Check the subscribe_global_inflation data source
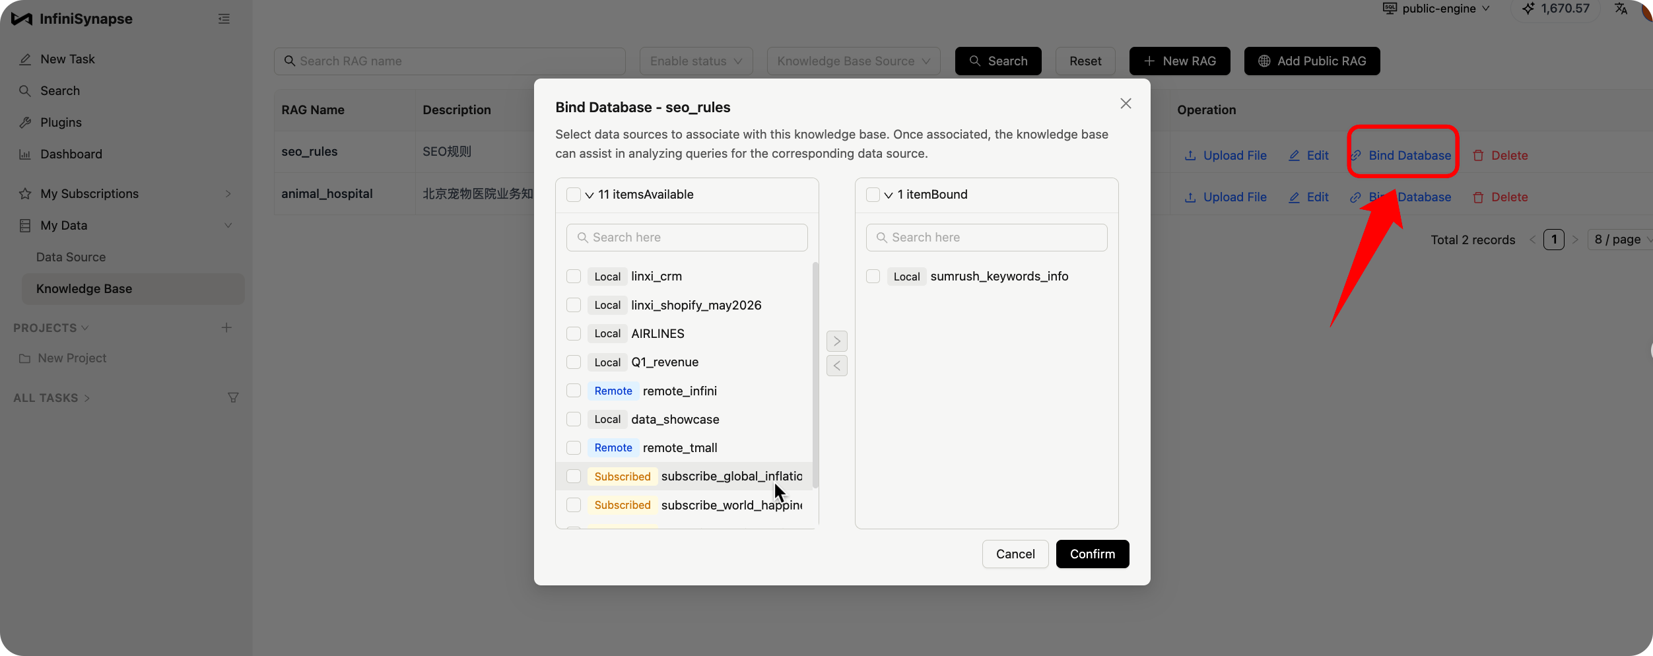This screenshot has width=1653, height=656. click(x=574, y=476)
